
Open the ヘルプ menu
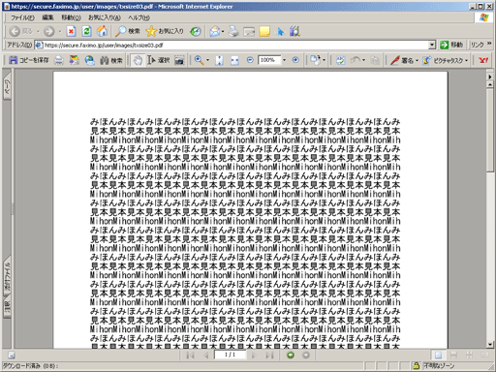pos(139,17)
